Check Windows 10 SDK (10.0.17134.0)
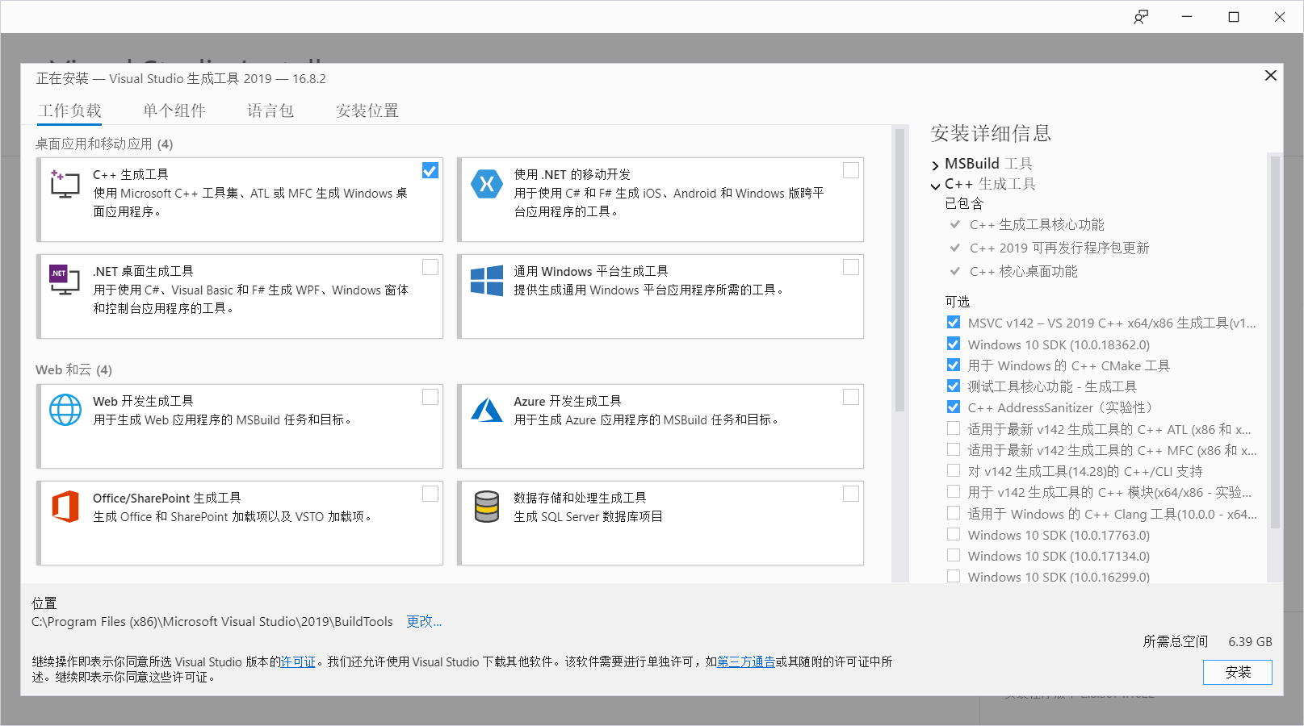Viewport: 1304px width, 726px height. tap(954, 555)
